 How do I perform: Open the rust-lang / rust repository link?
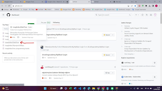tap(129, 63)
